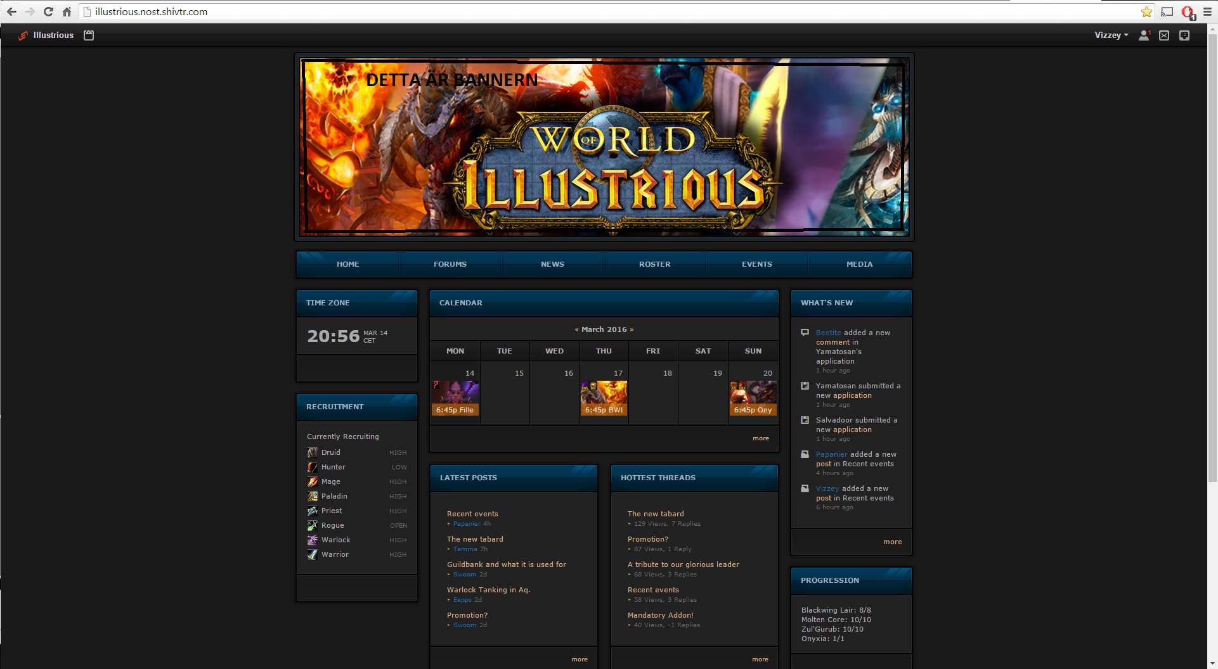Image resolution: width=1218 pixels, height=669 pixels.
Task: Click the Paladin class icon
Action: [x=313, y=496]
